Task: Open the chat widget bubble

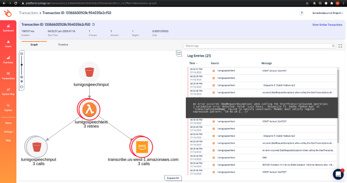Action: 338,174
